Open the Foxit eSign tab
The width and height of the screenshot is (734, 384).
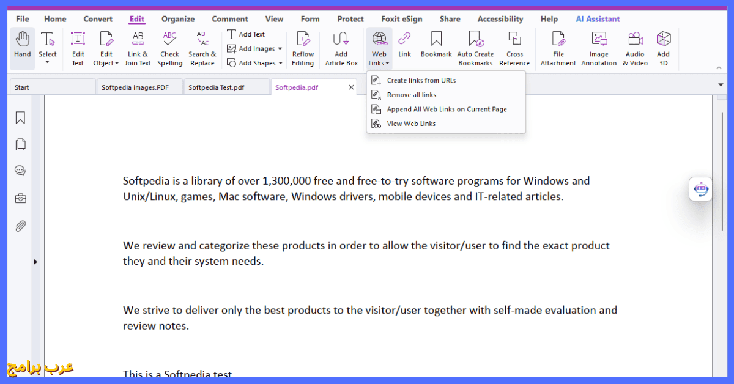click(x=401, y=19)
